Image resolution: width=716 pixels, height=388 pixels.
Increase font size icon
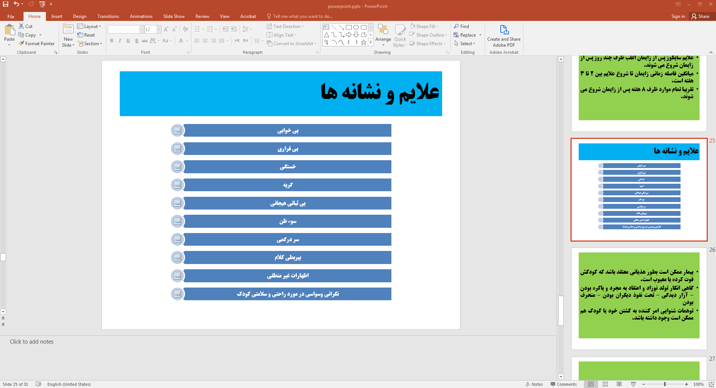(x=166, y=29)
